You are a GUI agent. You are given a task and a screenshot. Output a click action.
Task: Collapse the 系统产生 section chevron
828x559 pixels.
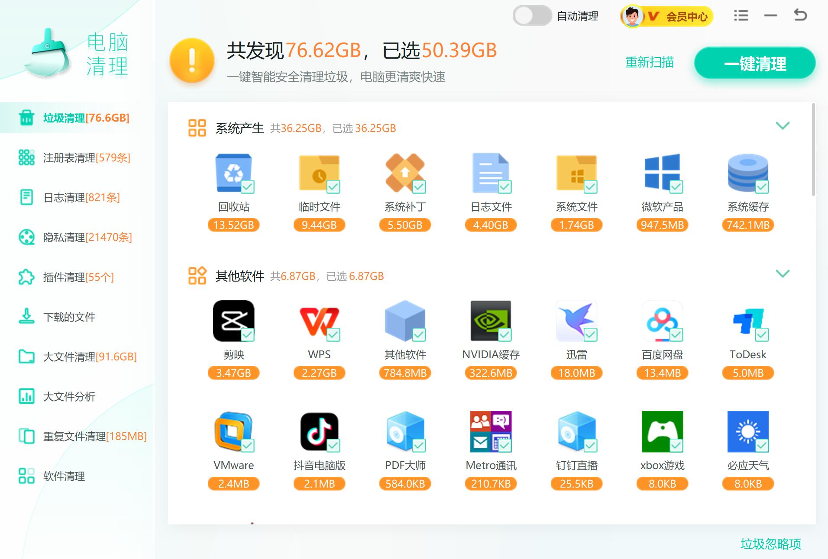pyautogui.click(x=783, y=126)
